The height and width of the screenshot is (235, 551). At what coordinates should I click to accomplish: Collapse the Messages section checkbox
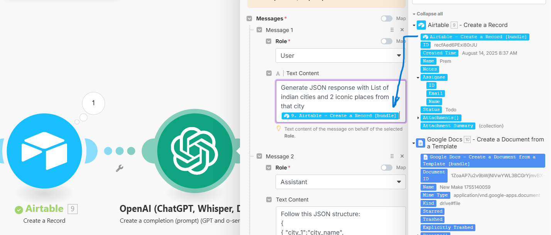(x=249, y=18)
